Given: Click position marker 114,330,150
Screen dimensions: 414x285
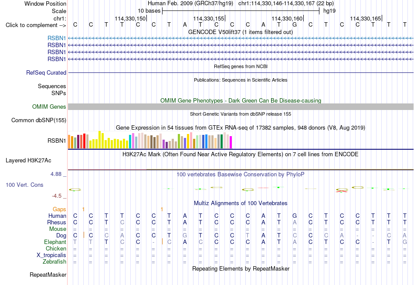Looking at the screenshot, I should tap(130, 18).
